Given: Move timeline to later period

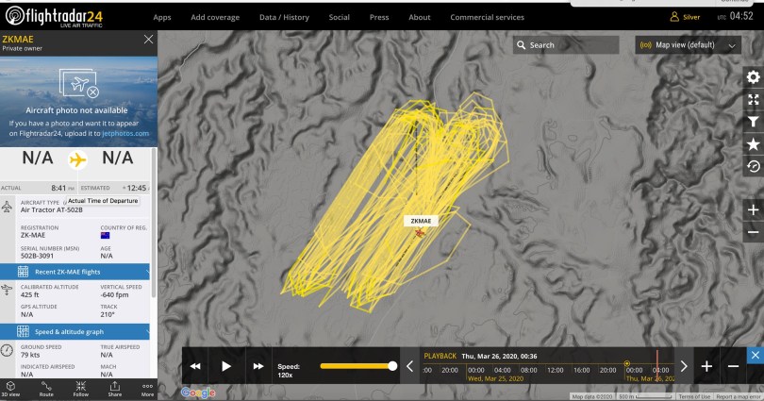Looking at the screenshot, I should (684, 366).
